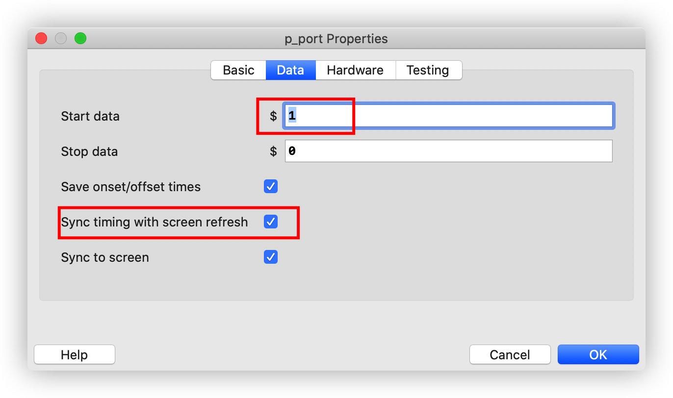
Task: Click the gray minimize window button
Action: click(61, 38)
